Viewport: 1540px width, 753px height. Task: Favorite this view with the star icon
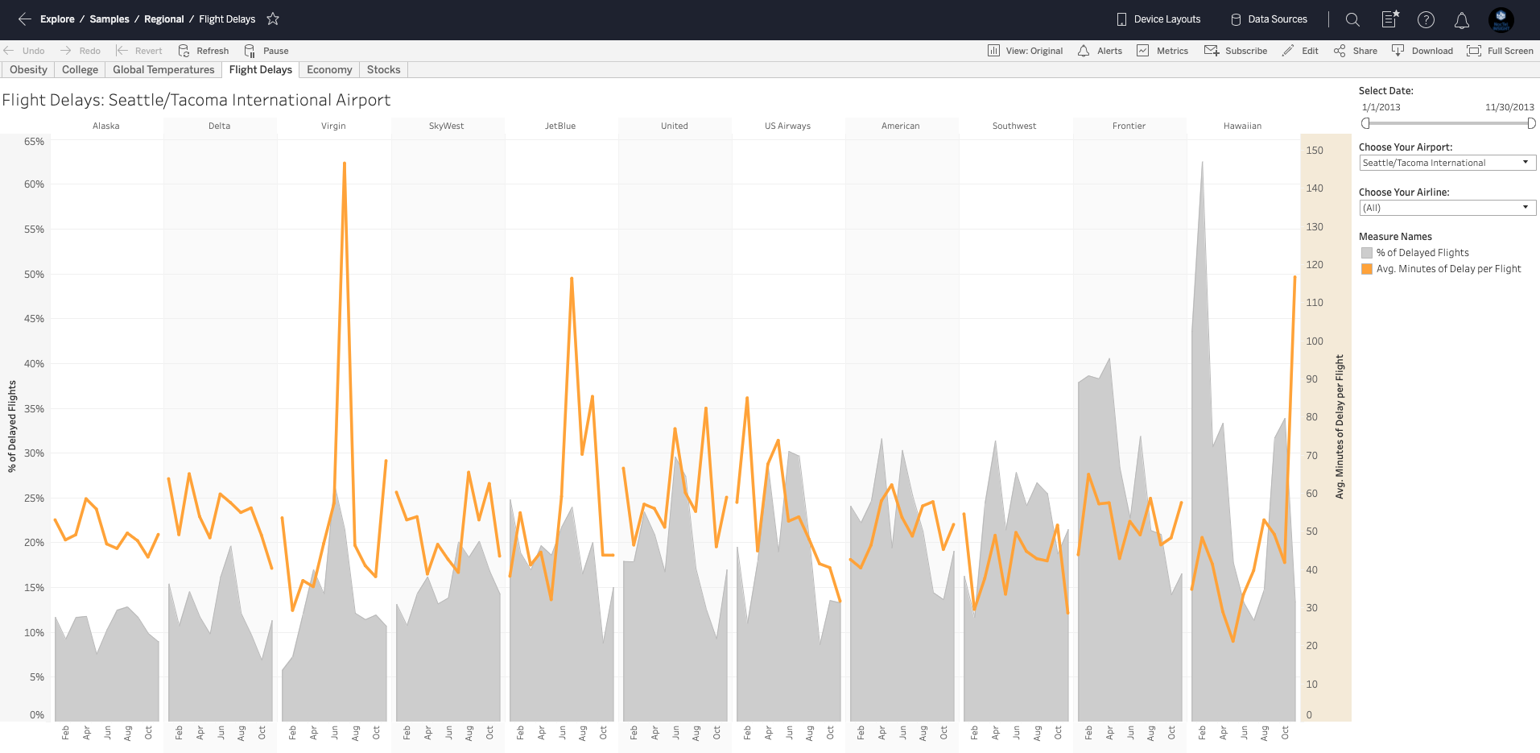pos(273,19)
